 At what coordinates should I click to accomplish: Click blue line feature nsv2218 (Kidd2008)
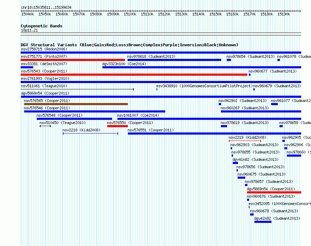(x=91, y=134)
